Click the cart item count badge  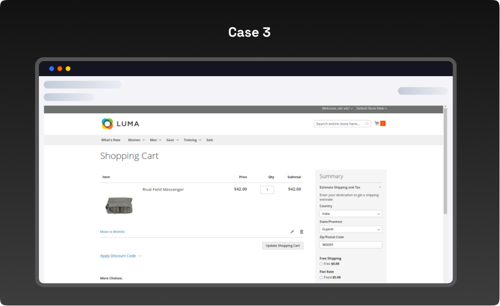383,123
